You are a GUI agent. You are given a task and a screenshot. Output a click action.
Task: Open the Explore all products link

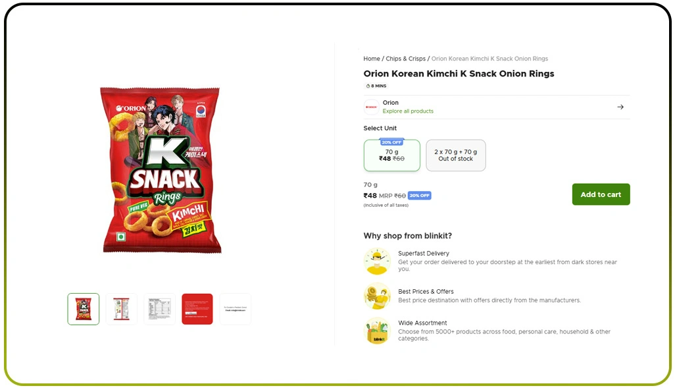(x=408, y=111)
